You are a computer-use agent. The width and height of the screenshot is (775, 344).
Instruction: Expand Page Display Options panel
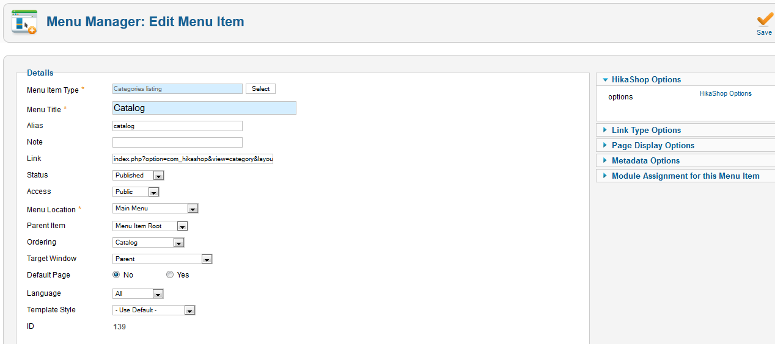685,145
